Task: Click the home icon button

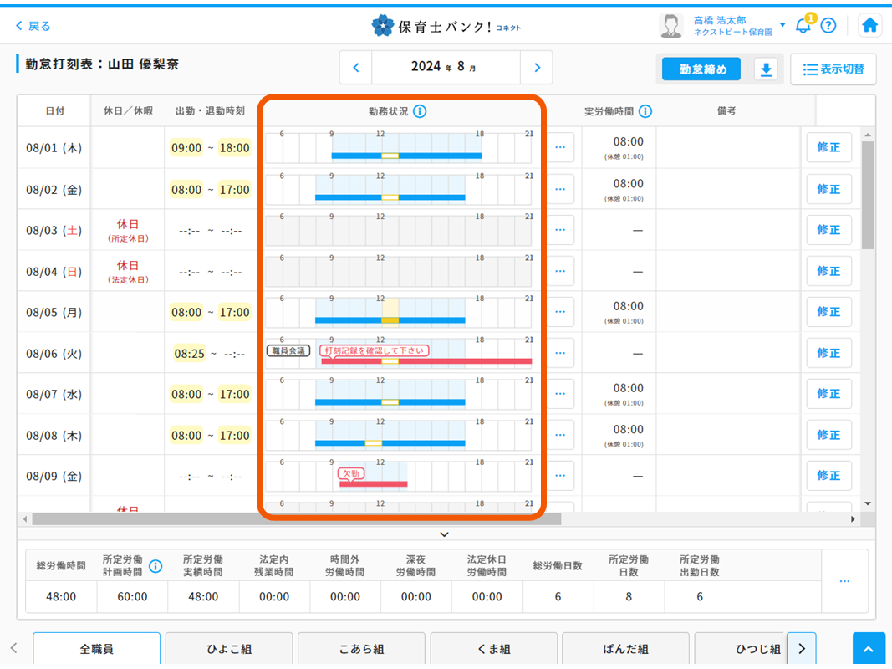Action: 869,25
